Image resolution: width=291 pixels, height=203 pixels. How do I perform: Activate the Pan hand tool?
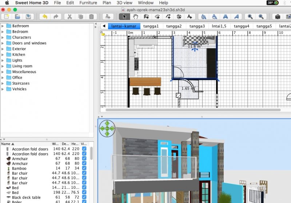point(135,17)
